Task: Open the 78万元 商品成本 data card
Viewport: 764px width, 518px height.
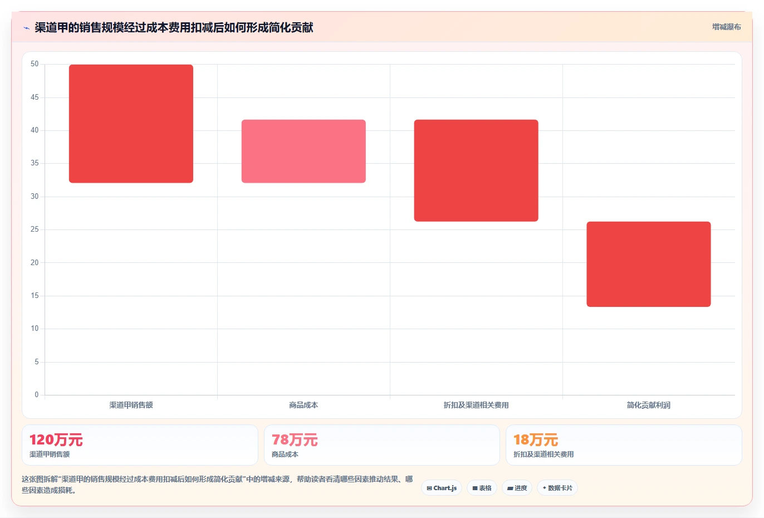Action: (382, 445)
